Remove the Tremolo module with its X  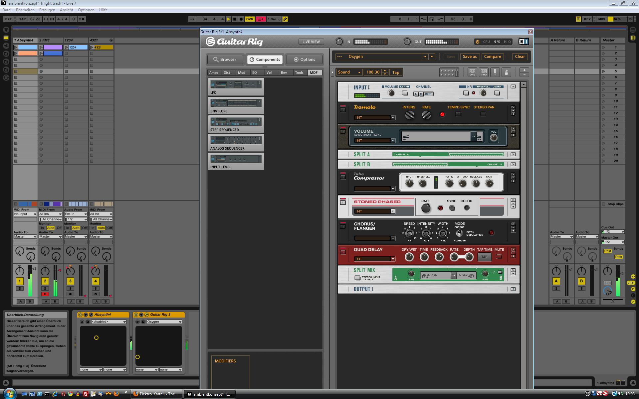click(x=513, y=107)
